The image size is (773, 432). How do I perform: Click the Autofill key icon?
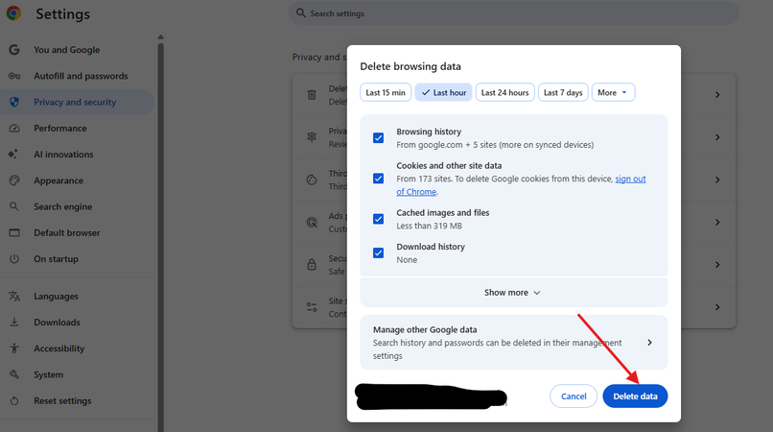pos(14,76)
